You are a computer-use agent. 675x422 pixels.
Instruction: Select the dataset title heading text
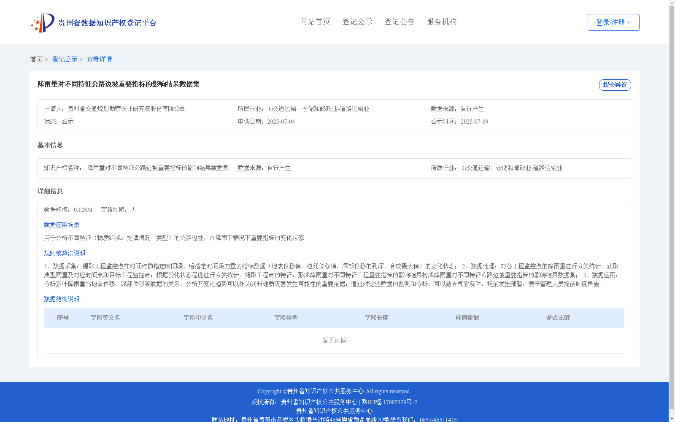coord(119,84)
